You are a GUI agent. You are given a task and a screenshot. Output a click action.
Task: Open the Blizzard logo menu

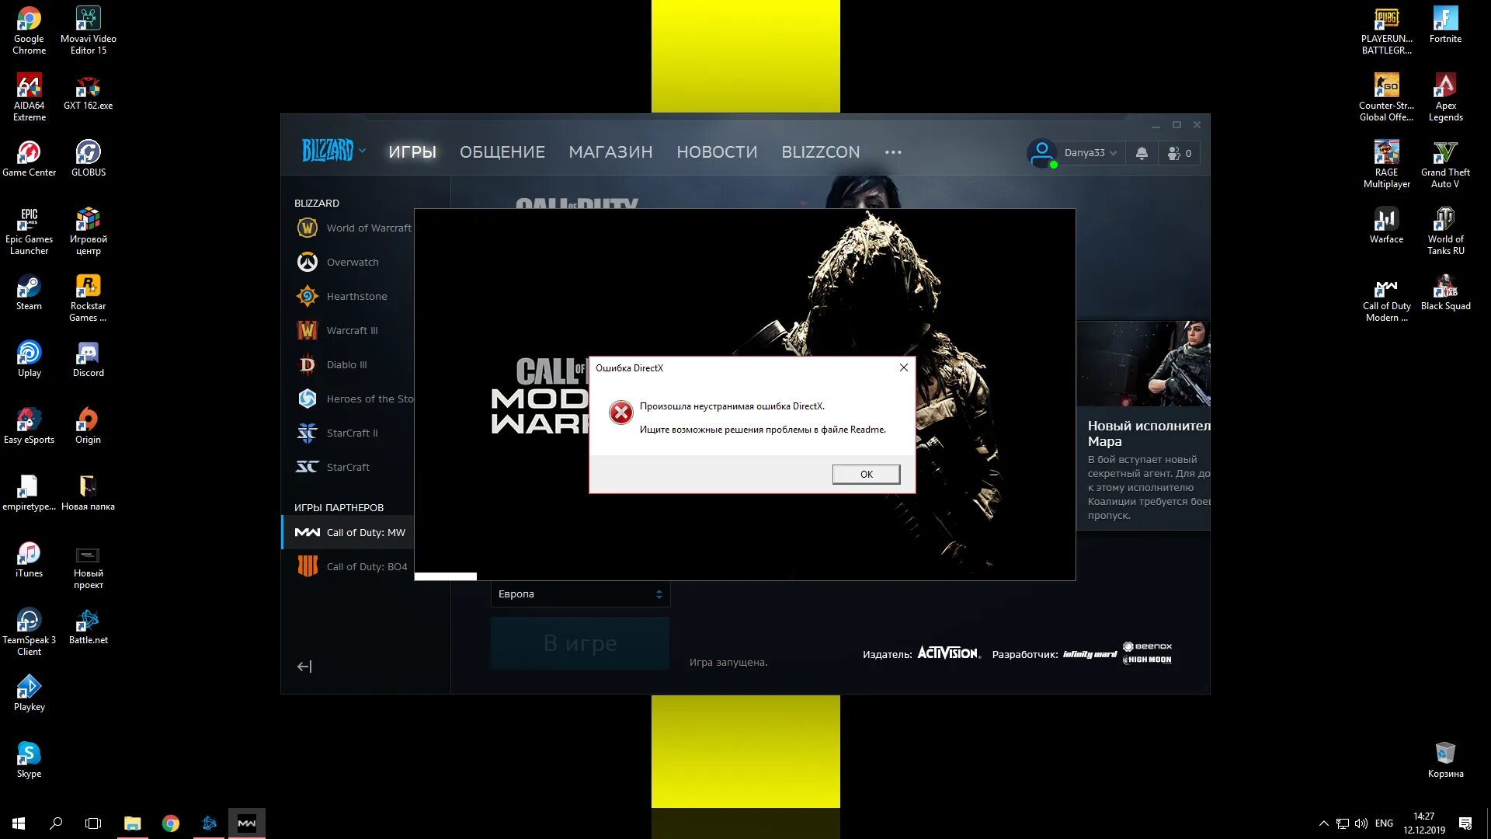pyautogui.click(x=333, y=151)
